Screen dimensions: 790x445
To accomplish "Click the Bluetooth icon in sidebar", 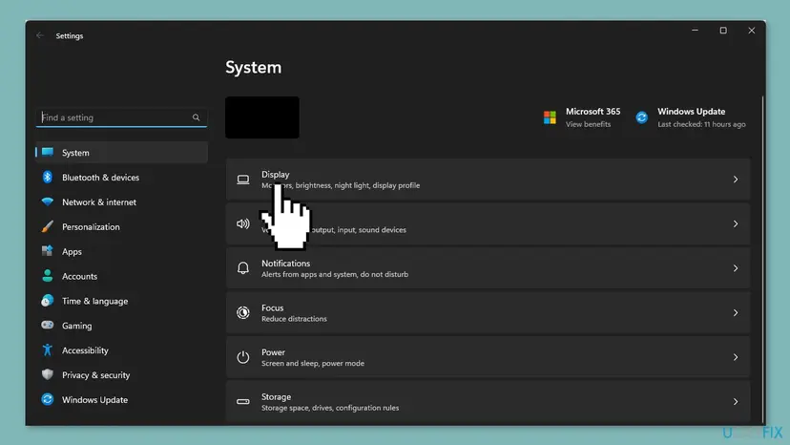I will [x=48, y=177].
